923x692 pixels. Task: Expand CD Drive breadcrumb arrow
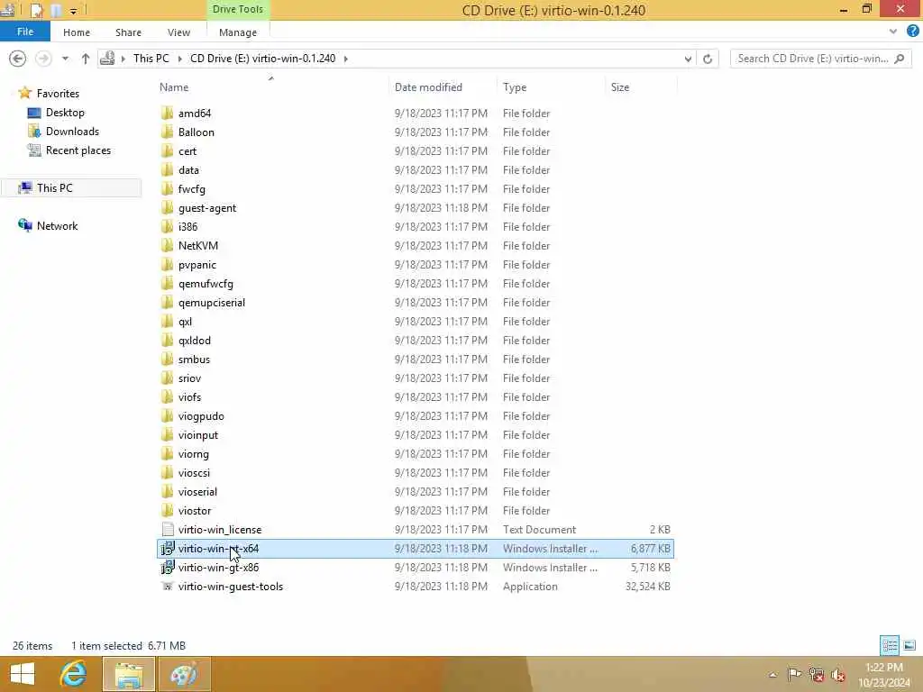tap(345, 59)
